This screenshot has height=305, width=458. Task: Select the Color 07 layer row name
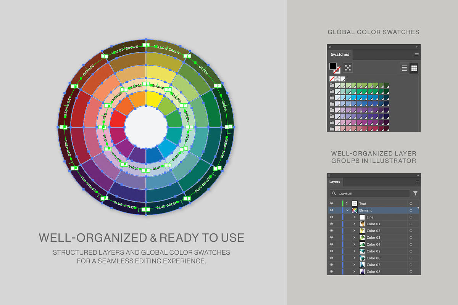coord(373,265)
